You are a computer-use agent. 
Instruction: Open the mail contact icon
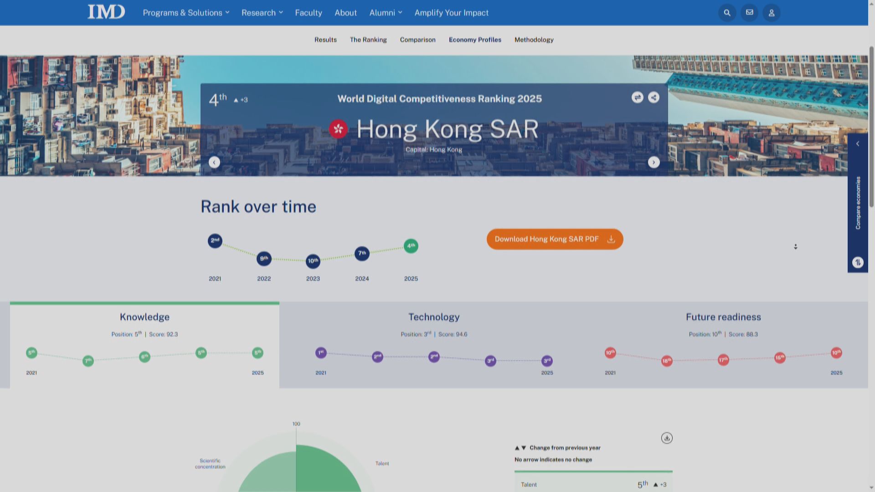coord(749,13)
